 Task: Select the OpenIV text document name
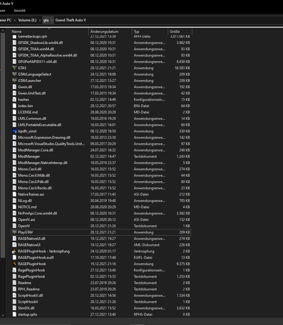click(24, 226)
